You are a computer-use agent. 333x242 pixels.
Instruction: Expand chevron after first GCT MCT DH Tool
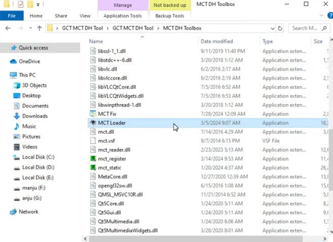[x=108, y=28]
